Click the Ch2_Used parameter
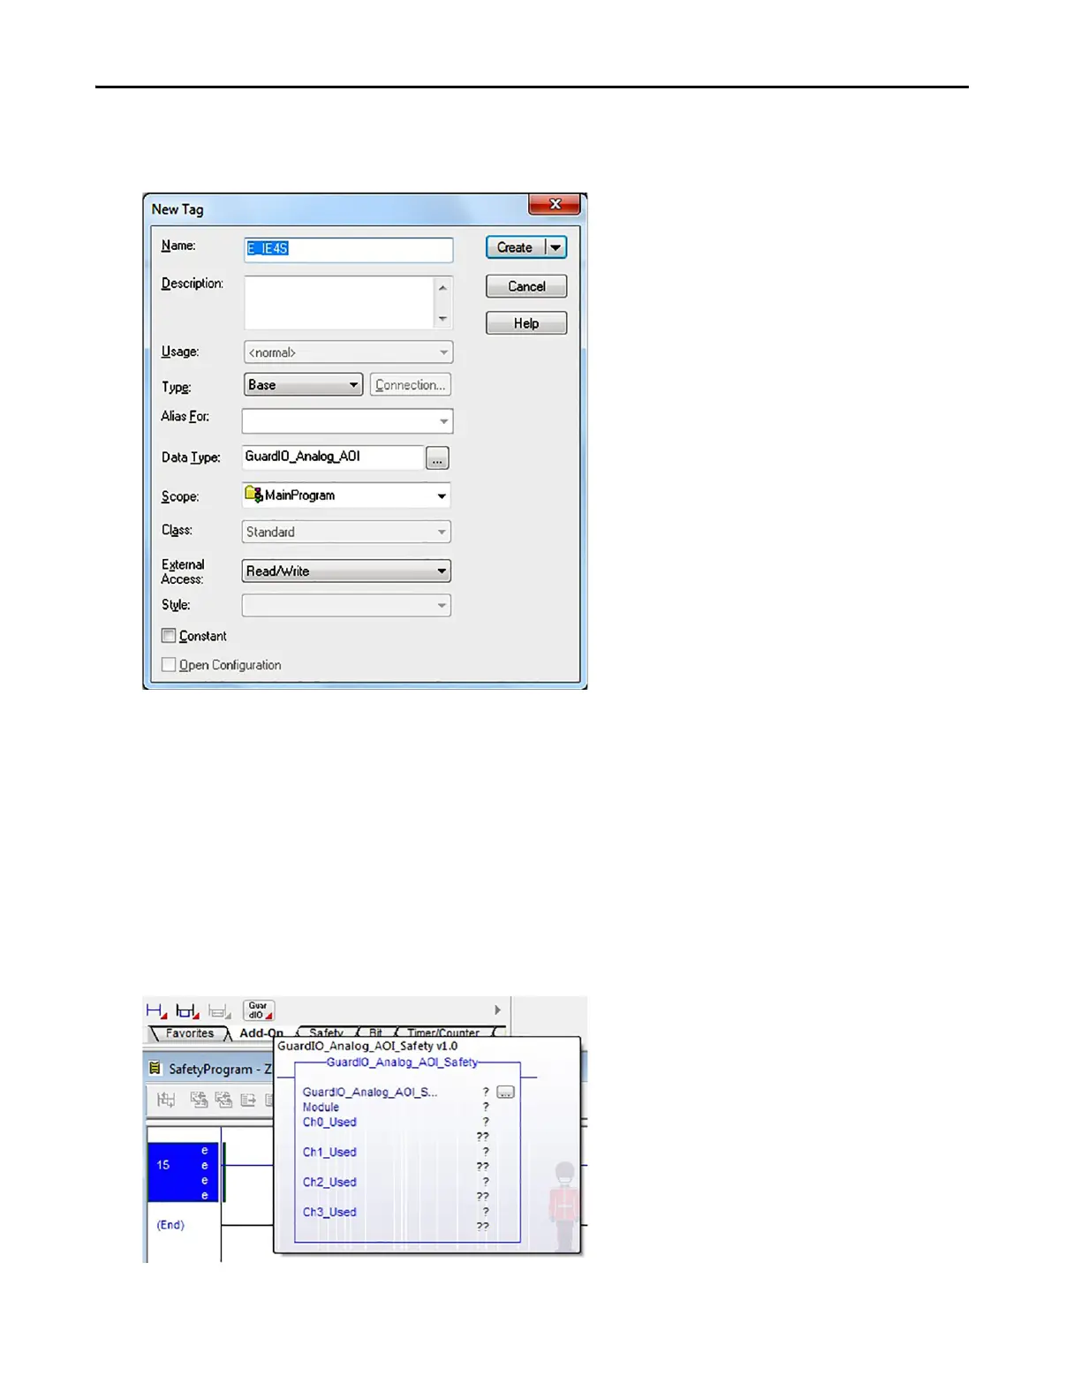Image resolution: width=1081 pixels, height=1399 pixels. (329, 1183)
